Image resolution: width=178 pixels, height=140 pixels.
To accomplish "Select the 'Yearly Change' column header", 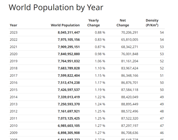I will pos(94,23).
